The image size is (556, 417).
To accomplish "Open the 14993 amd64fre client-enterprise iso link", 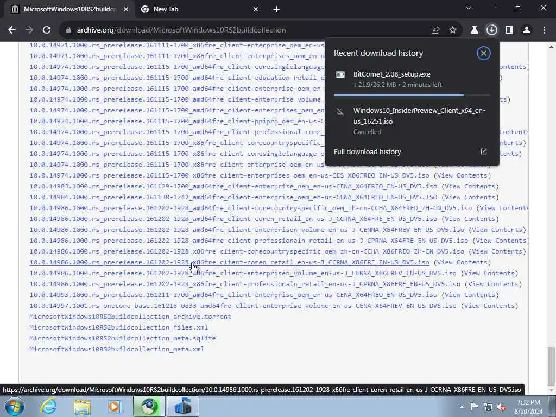I will [x=233, y=295].
